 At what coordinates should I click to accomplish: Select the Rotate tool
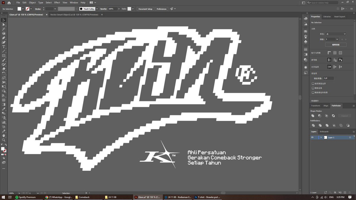coord(4,73)
